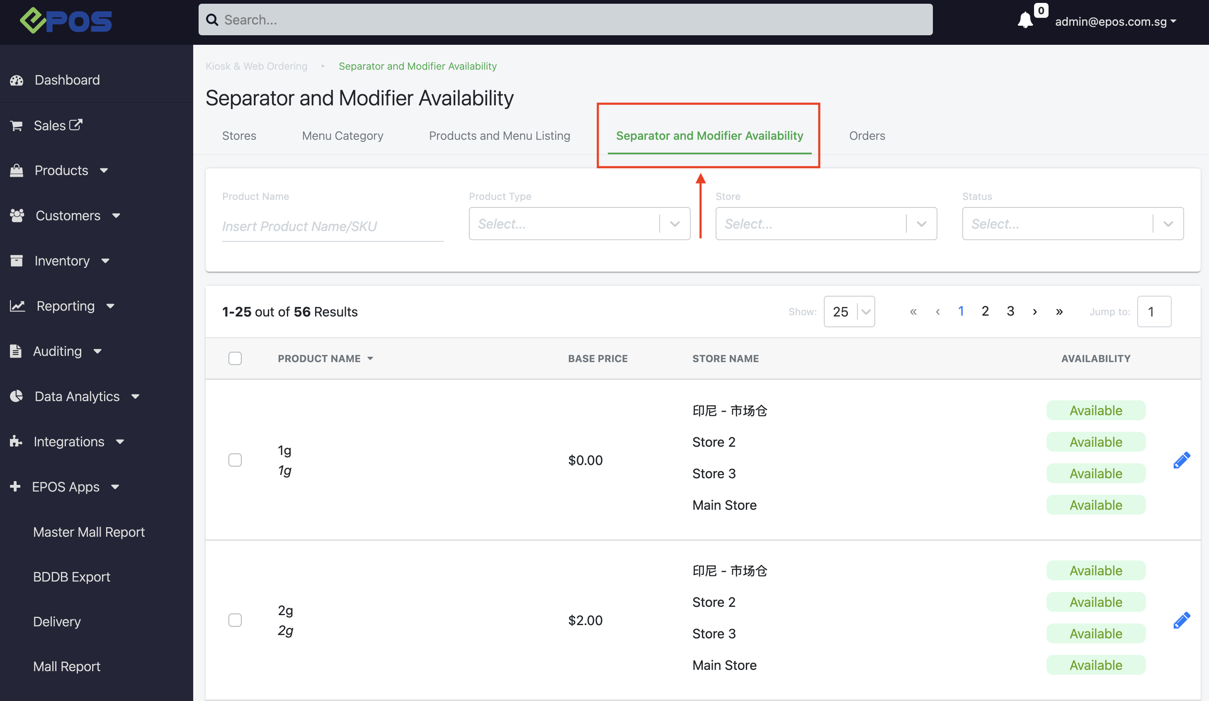Switch to the Menu Category tab

pos(342,136)
